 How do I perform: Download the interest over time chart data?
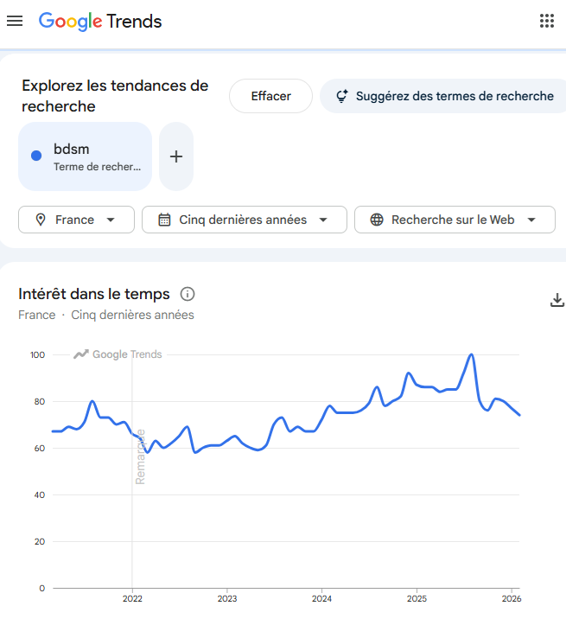tap(556, 300)
